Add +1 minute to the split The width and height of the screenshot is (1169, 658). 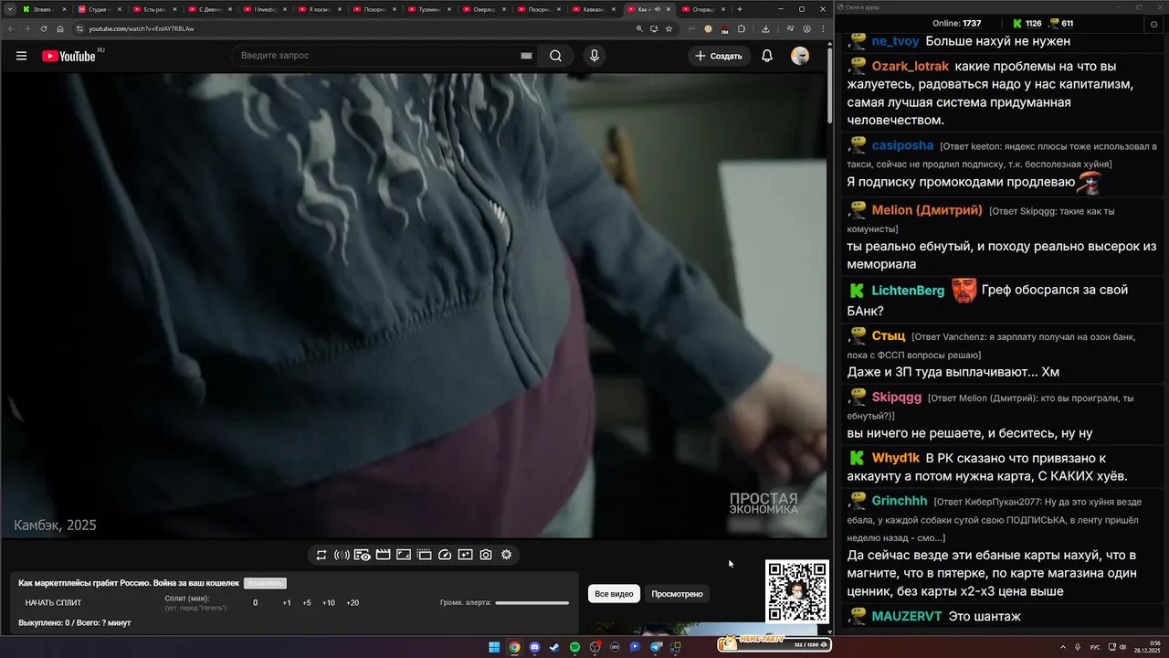pyautogui.click(x=287, y=603)
